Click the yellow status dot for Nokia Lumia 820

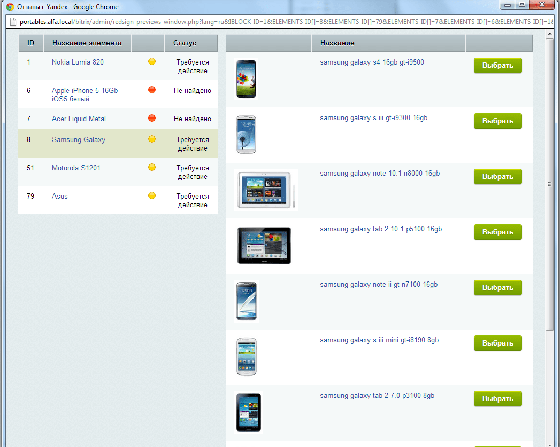pyautogui.click(x=152, y=61)
